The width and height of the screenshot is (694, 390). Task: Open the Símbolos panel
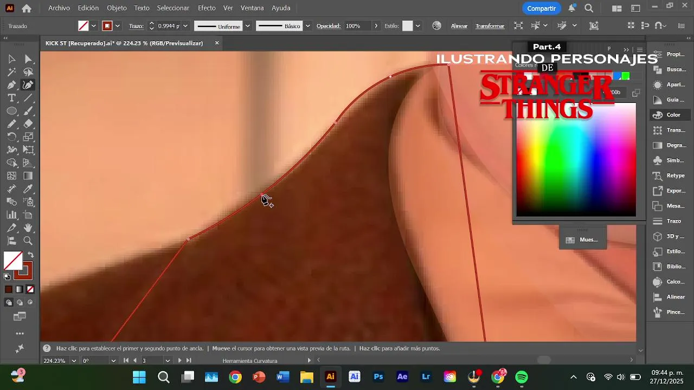tap(669, 160)
